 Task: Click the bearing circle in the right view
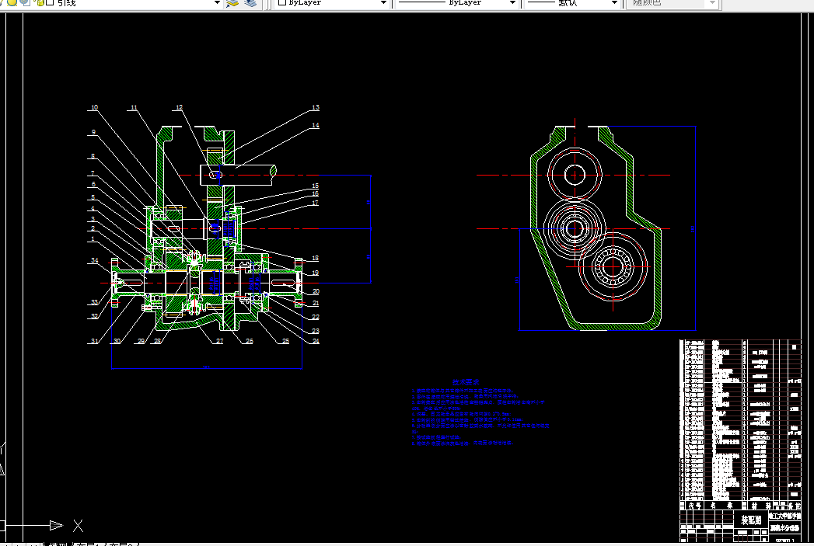click(613, 267)
